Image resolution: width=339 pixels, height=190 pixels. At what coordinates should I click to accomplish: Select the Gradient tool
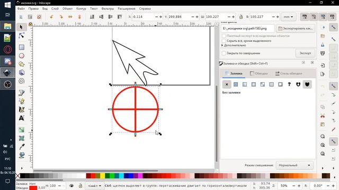pos(21,130)
